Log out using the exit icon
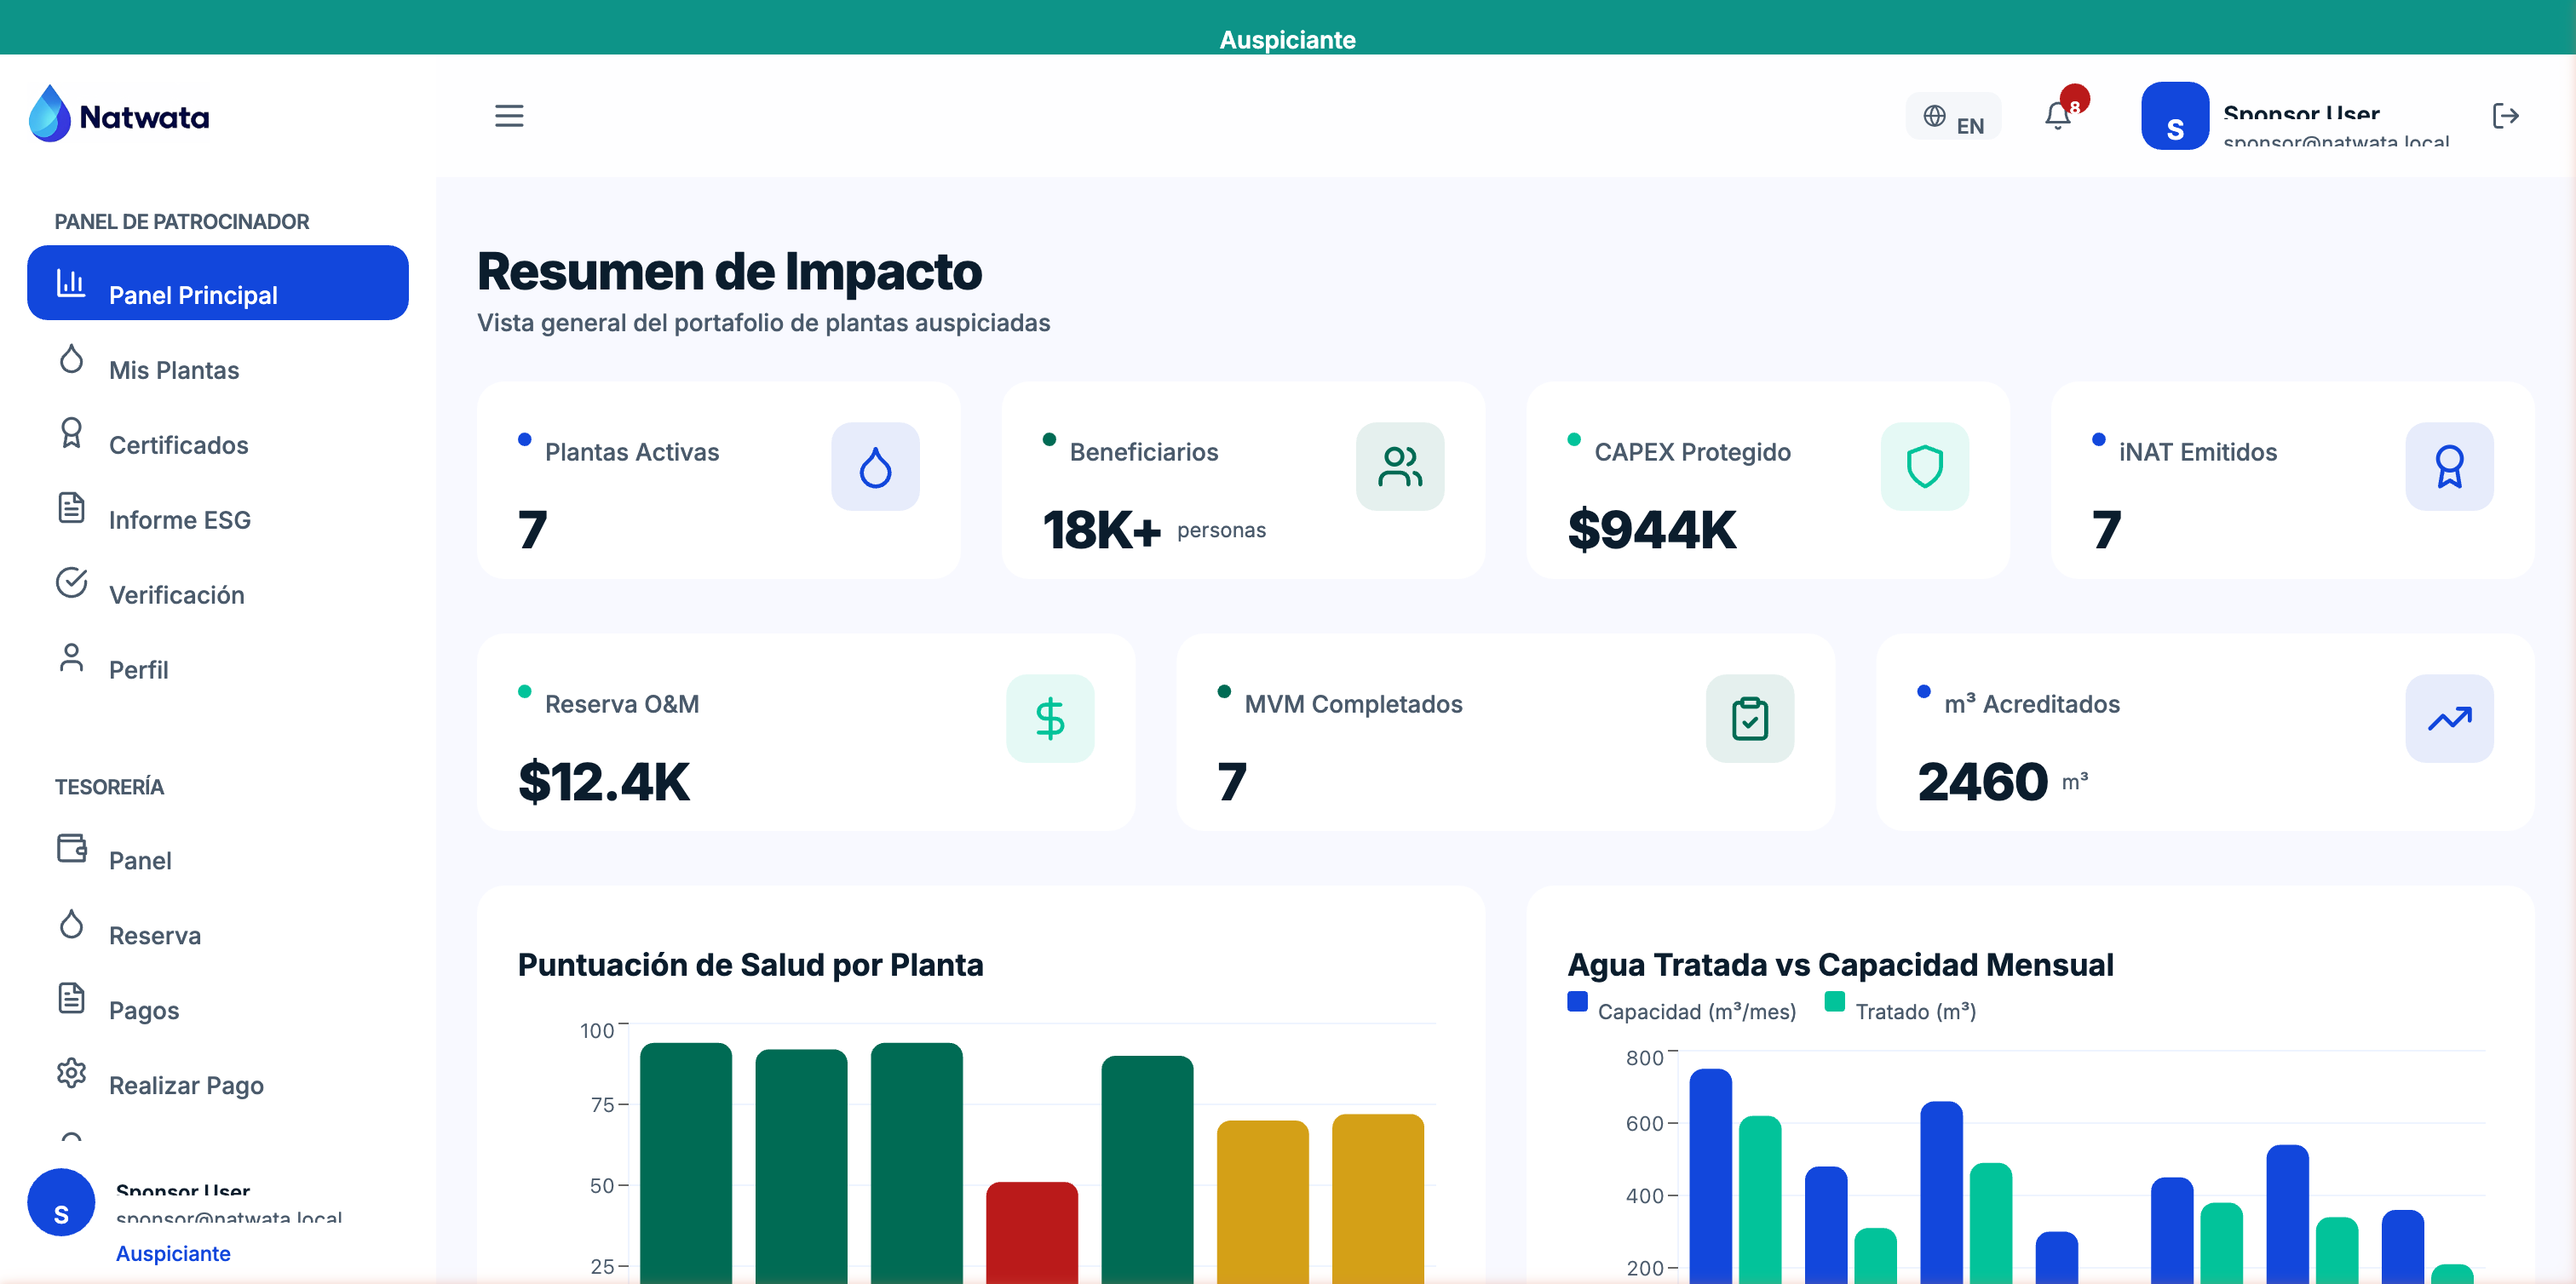This screenshot has width=2576, height=1284. coord(2506,116)
